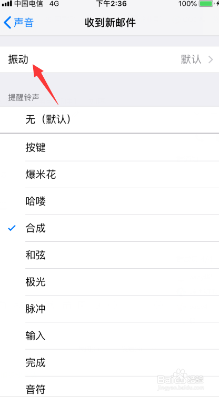Screen dimensions: 219x397
Task: Select the 音符 alert tone
Action: [109, 386]
